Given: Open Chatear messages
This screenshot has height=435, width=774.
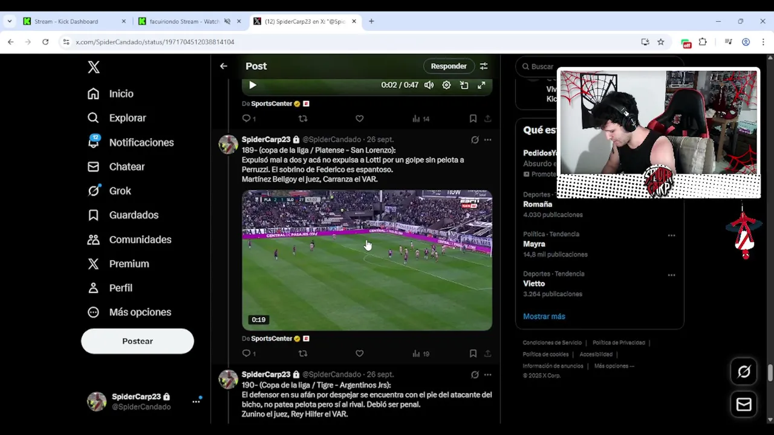Looking at the screenshot, I should click(116, 167).
